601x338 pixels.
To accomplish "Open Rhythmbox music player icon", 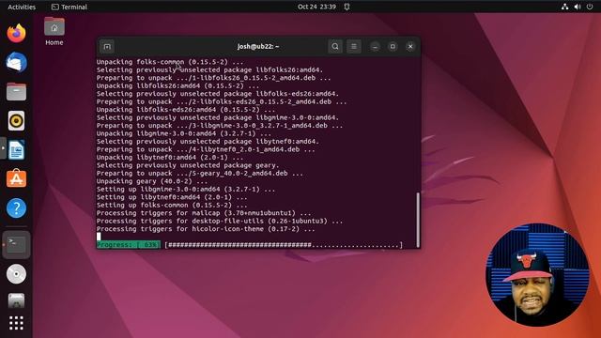I will 16,121.
